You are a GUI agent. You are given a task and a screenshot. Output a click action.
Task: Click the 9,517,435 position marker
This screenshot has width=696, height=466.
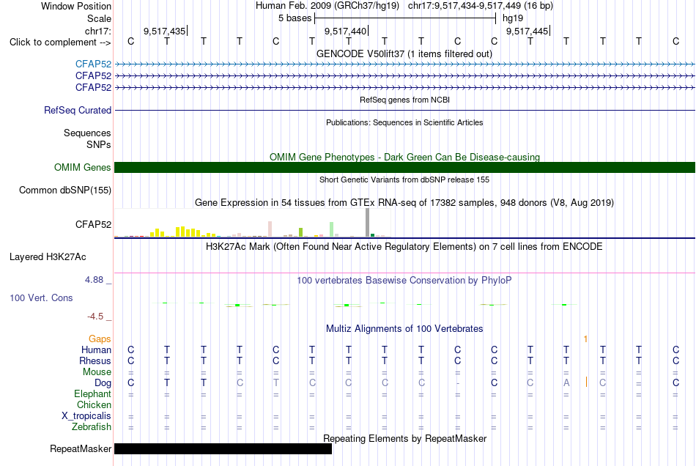(x=164, y=31)
